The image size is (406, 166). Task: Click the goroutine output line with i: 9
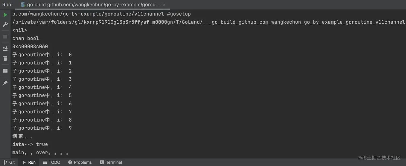click(x=42, y=128)
